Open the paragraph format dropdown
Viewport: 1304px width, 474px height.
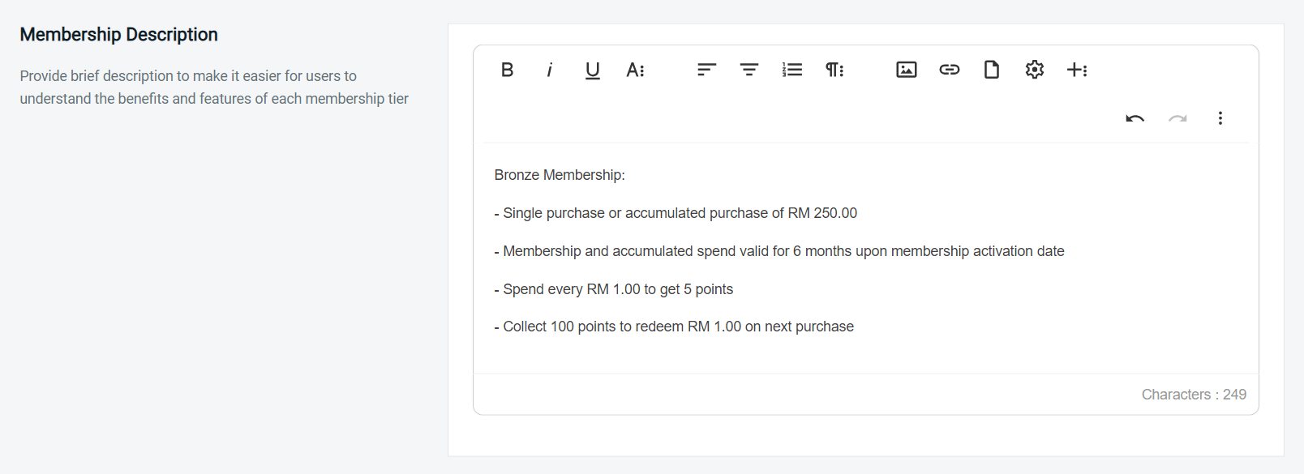[x=834, y=70]
